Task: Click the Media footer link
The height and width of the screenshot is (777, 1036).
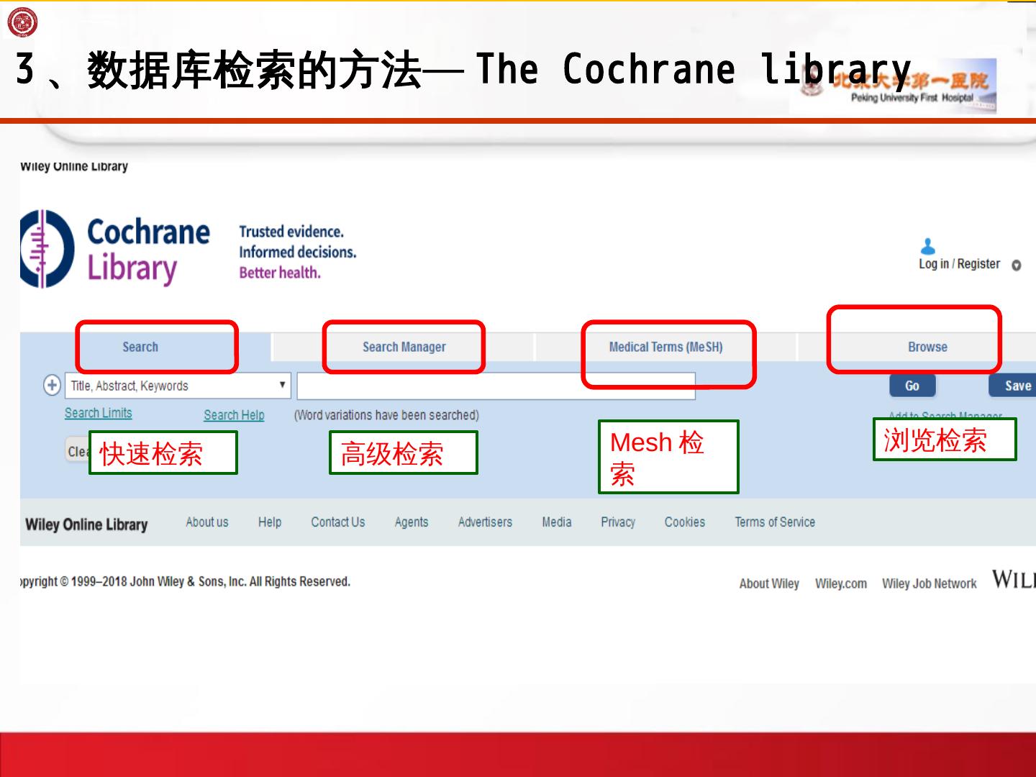Action: pos(557,522)
